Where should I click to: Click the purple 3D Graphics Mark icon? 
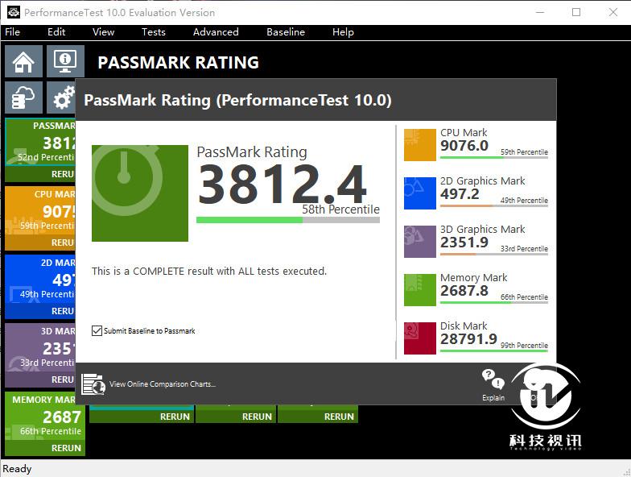[x=420, y=242]
